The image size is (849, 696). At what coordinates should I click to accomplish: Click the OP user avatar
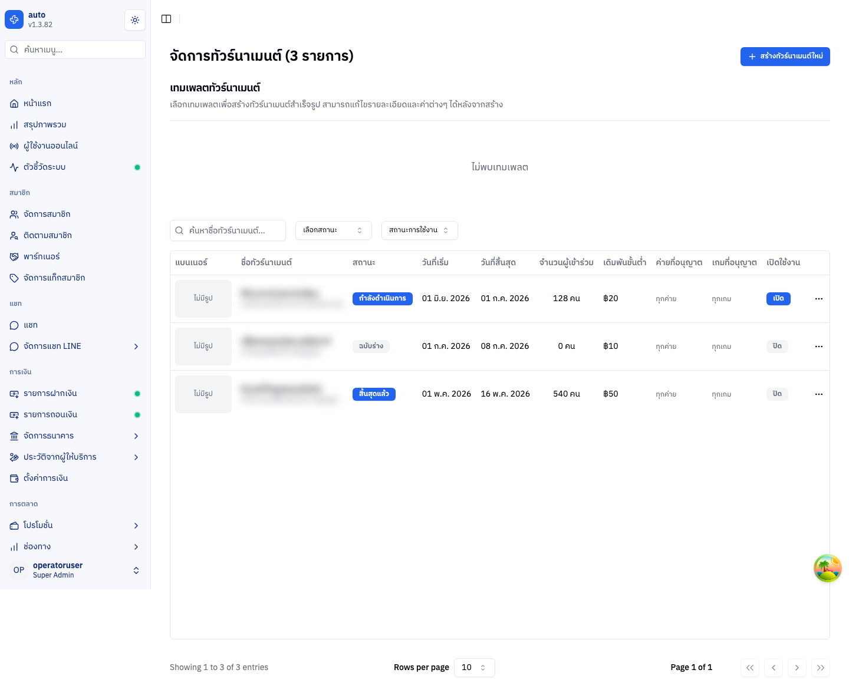pyautogui.click(x=19, y=570)
